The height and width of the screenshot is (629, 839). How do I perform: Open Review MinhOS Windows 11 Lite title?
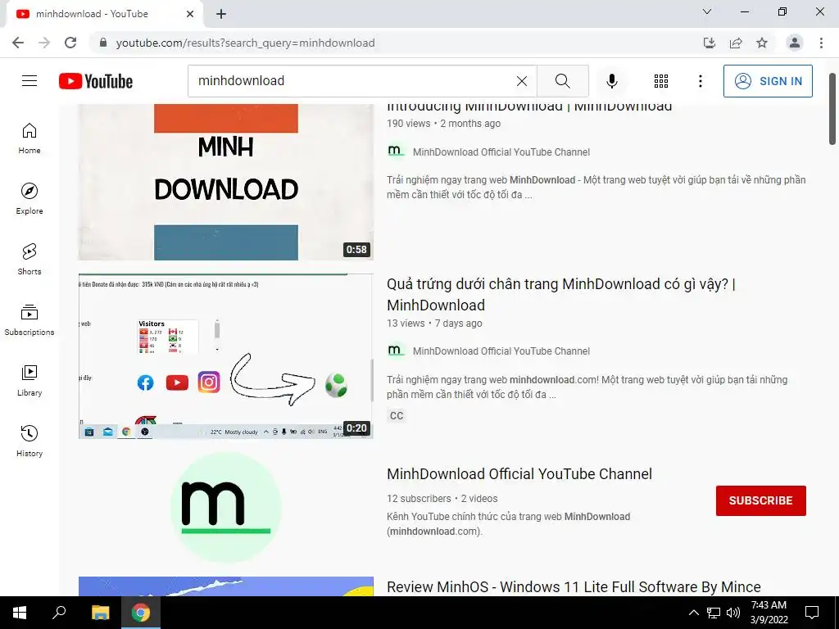(x=574, y=587)
